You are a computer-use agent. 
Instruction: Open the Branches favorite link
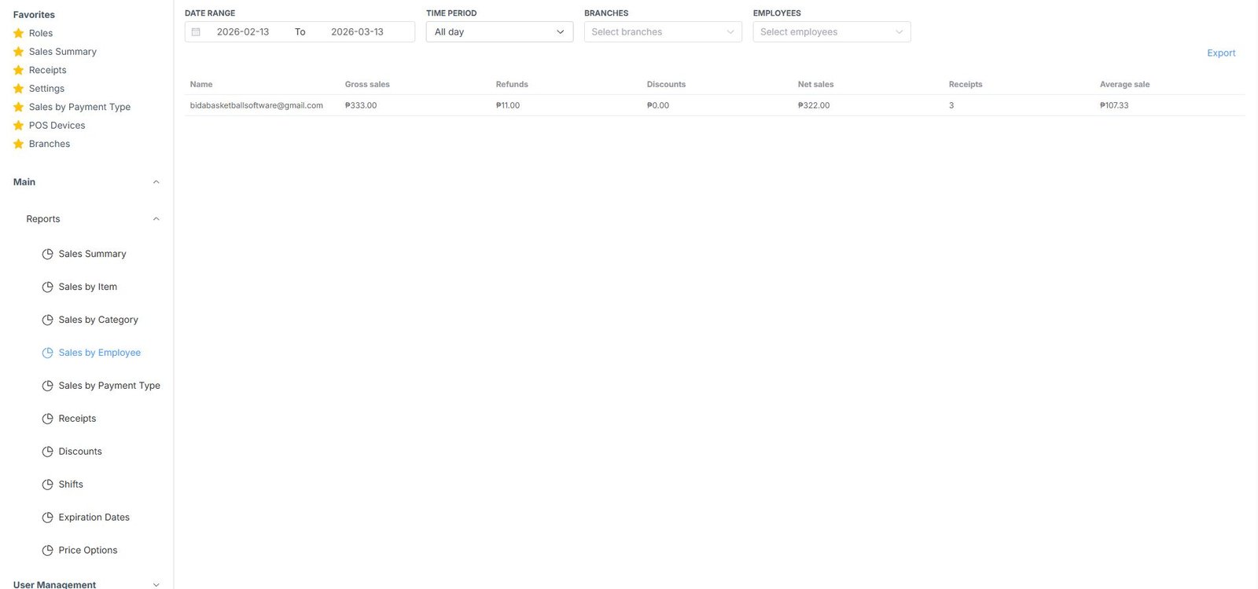click(50, 144)
